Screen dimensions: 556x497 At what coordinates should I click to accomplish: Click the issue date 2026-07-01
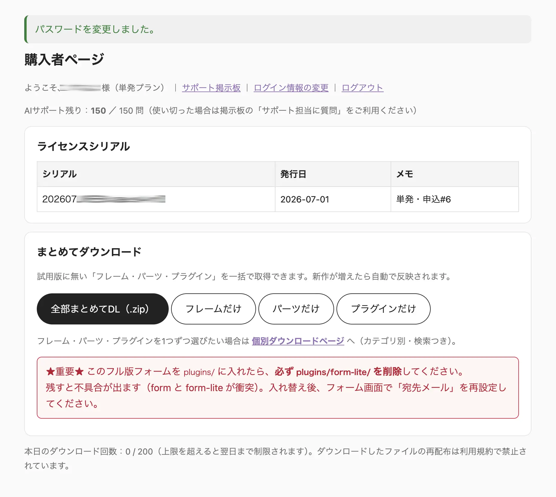click(333, 199)
